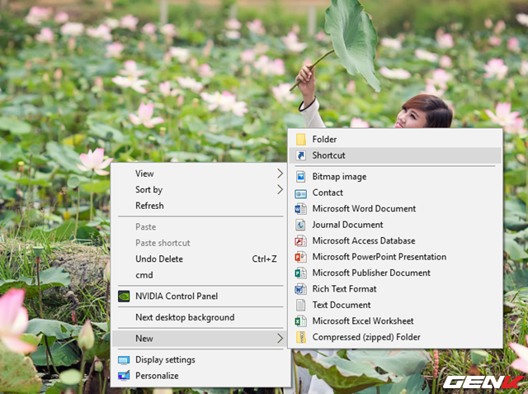The height and width of the screenshot is (394, 528).
Task: Create a new Bitmap image
Action: click(395, 177)
